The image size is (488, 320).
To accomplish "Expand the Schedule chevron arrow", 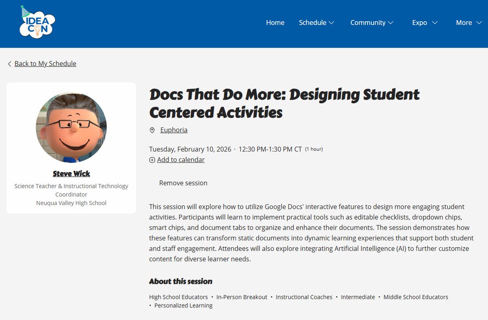I will 331,23.
